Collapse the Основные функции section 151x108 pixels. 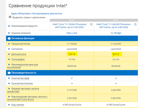[9, 38]
